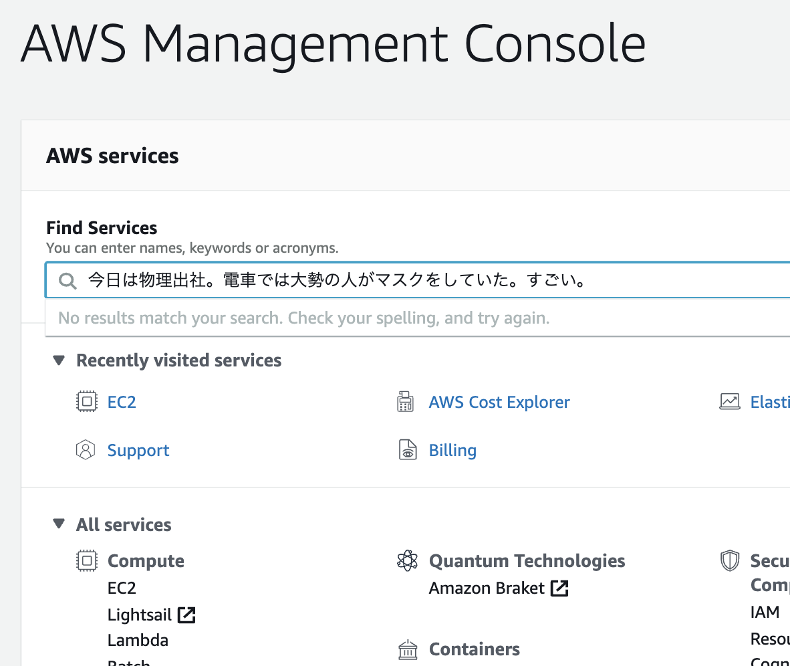The image size is (790, 666).
Task: Collapse the Recently visited services section
Action: [59, 360]
